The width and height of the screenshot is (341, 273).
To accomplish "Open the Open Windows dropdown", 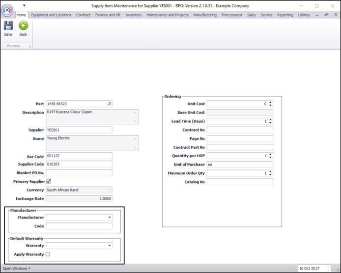I will click(17, 269).
